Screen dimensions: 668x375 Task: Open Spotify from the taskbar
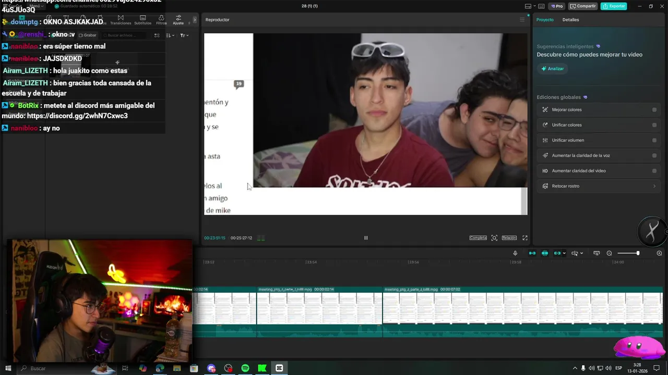click(245, 368)
